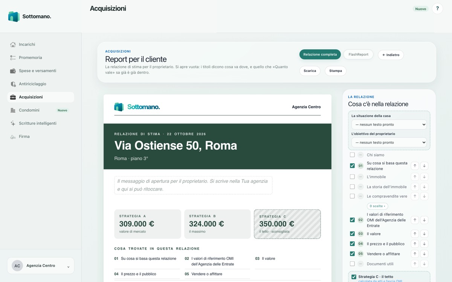Move 'La storia dell'immobile' up

point(415,186)
